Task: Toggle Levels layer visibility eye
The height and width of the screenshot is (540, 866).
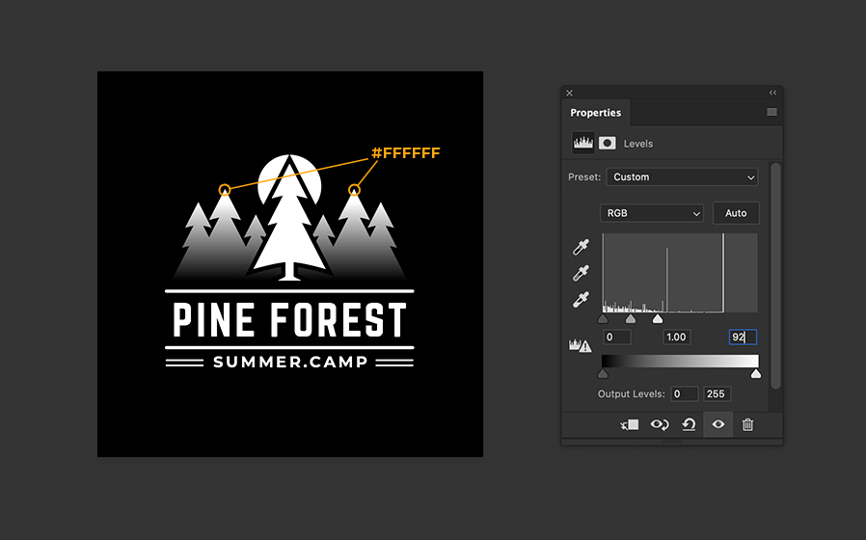Action: [718, 424]
